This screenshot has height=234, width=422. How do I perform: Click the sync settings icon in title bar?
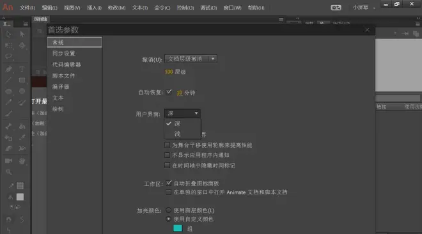[x=336, y=8]
